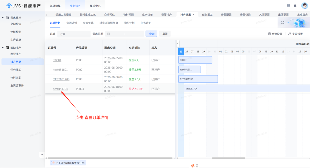Open the apps grid icon

288,6
